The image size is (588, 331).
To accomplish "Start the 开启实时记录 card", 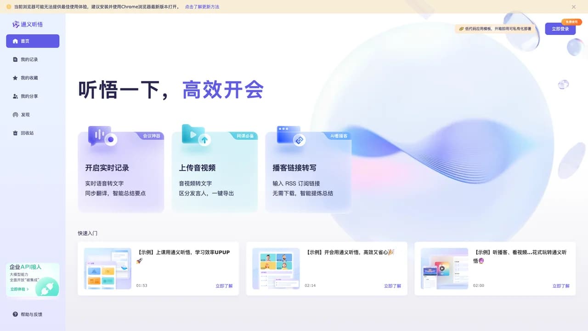I will tap(121, 172).
